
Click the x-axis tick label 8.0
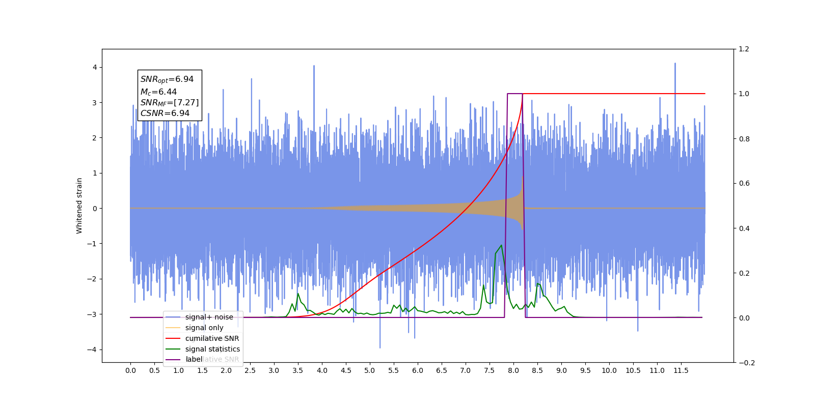[513, 370]
